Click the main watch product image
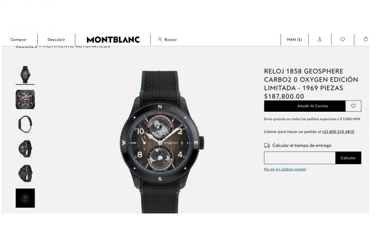This screenshot has height=236, width=377. pos(160,142)
